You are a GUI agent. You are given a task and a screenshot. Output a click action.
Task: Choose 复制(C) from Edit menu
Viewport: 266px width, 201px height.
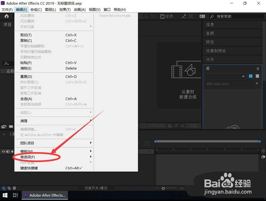tap(54, 40)
